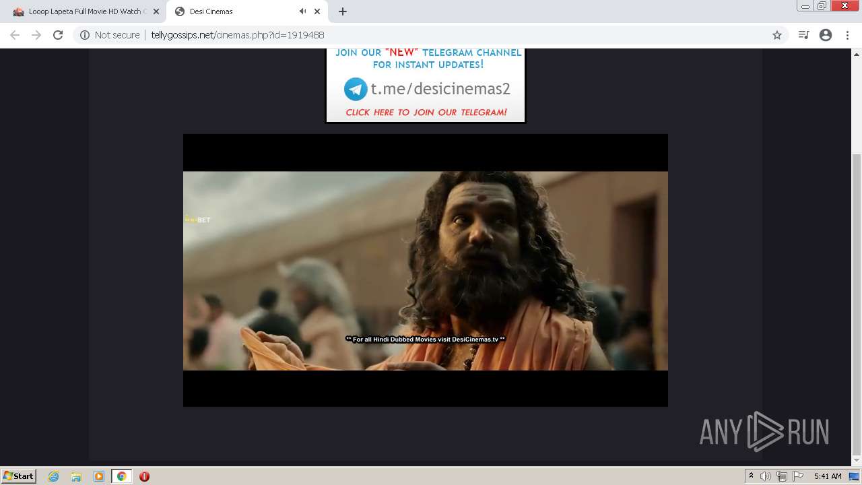The image size is (862, 485).
Task: Open Opera browser icon in taskbar
Action: point(144,476)
